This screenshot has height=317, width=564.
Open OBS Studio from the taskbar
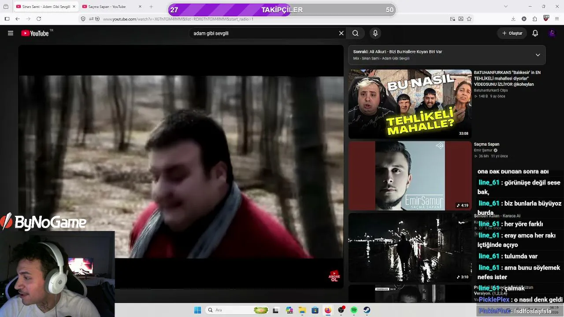point(341,310)
